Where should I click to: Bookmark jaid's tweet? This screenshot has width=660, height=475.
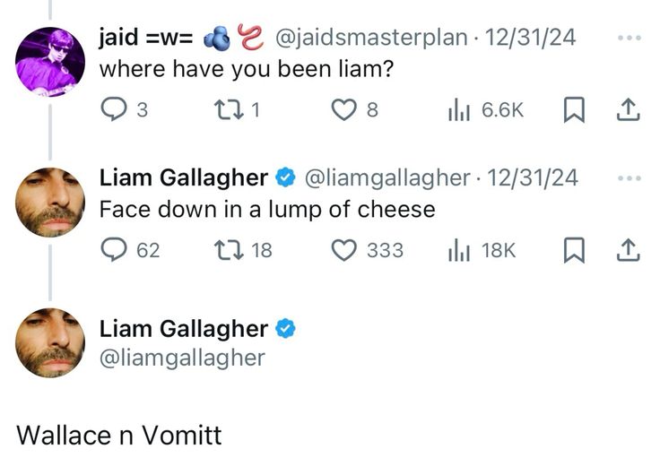tap(574, 109)
